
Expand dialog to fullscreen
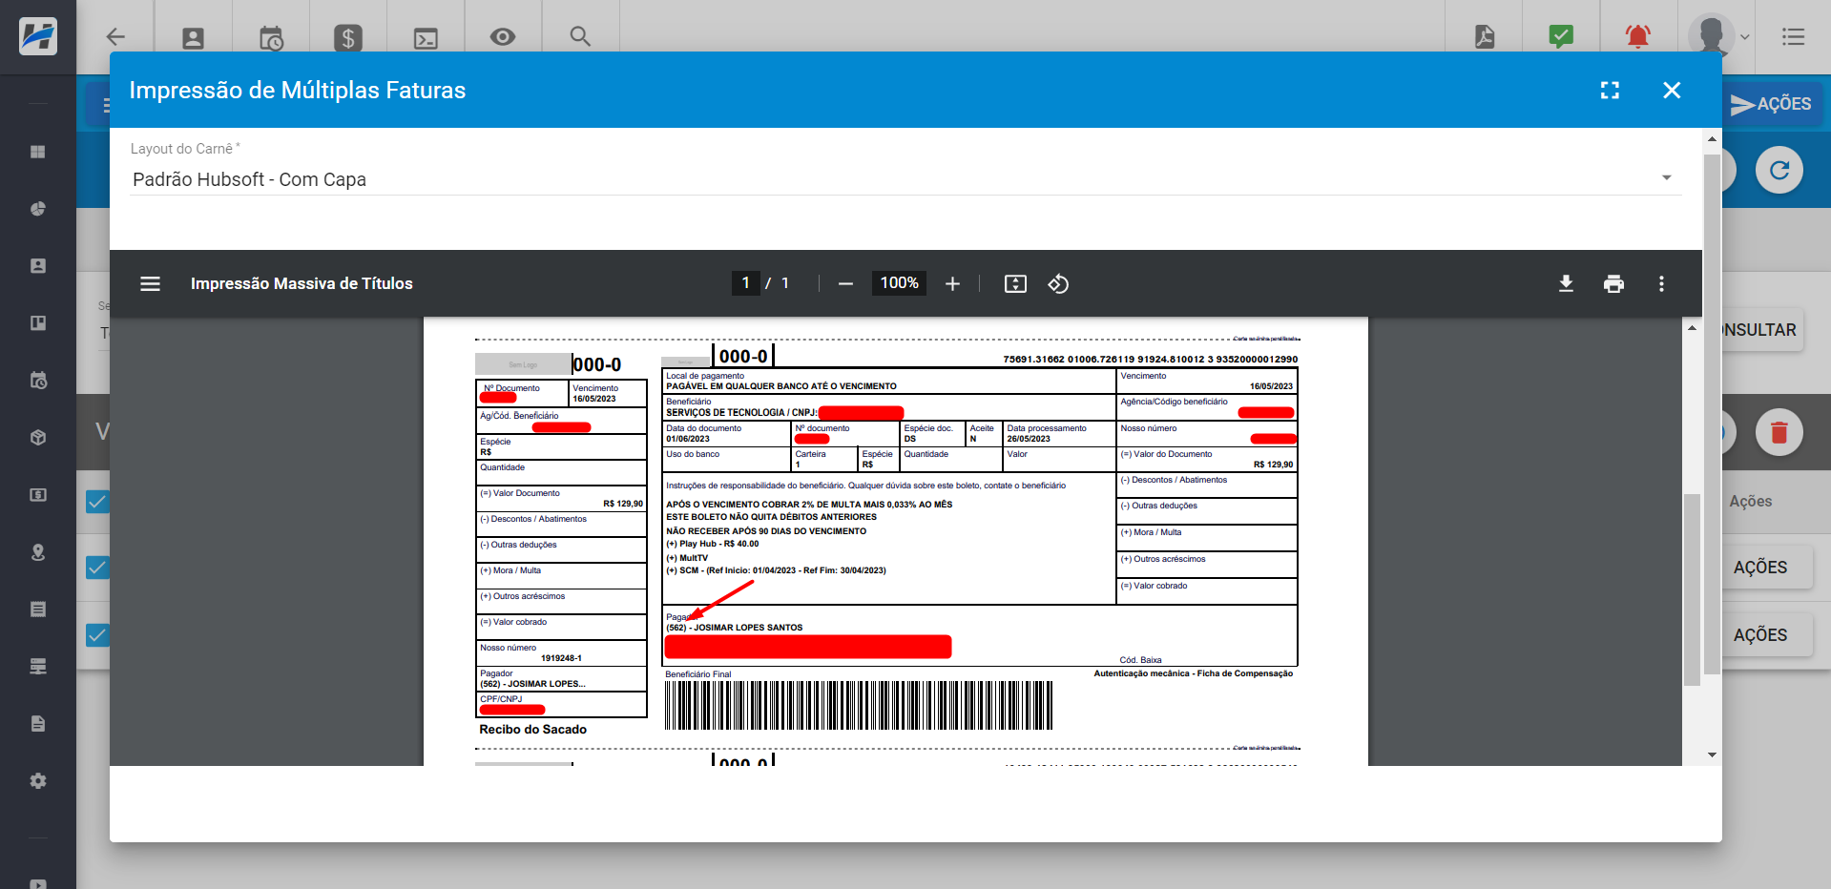(1610, 90)
